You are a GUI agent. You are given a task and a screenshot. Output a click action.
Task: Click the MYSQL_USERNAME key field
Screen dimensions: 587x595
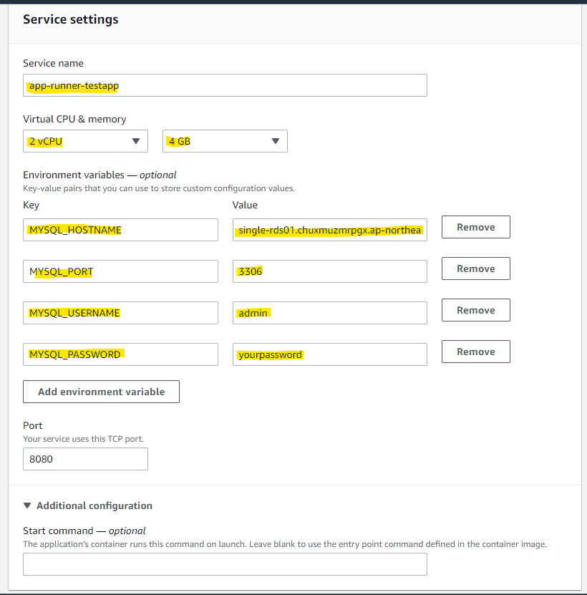(x=120, y=313)
